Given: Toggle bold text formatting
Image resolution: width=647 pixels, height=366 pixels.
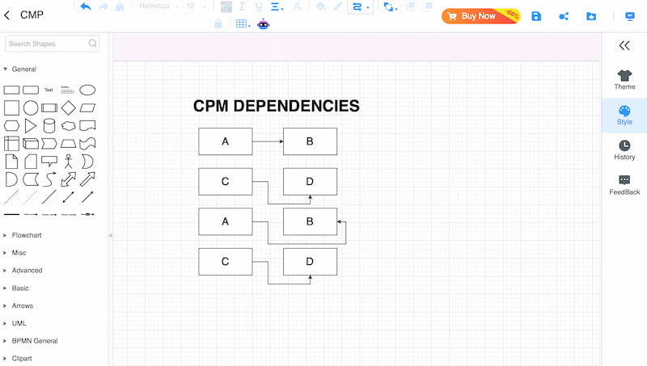Looking at the screenshot, I should 226,6.
